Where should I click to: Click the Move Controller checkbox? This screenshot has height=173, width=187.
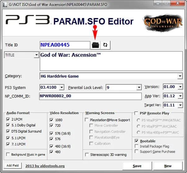91,126
